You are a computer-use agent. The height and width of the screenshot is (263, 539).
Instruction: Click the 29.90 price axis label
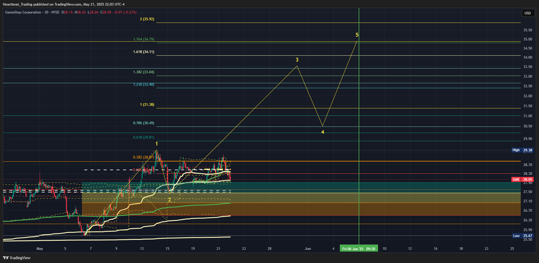coord(528,139)
